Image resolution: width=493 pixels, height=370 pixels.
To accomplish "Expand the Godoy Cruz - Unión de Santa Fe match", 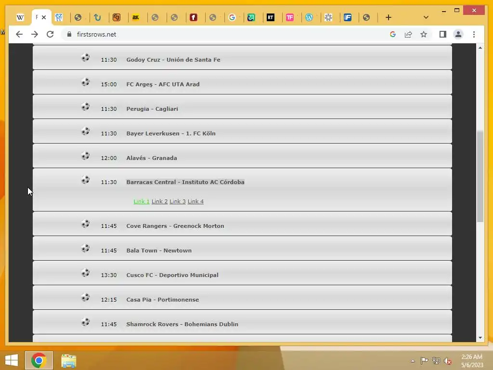I will [x=173, y=60].
